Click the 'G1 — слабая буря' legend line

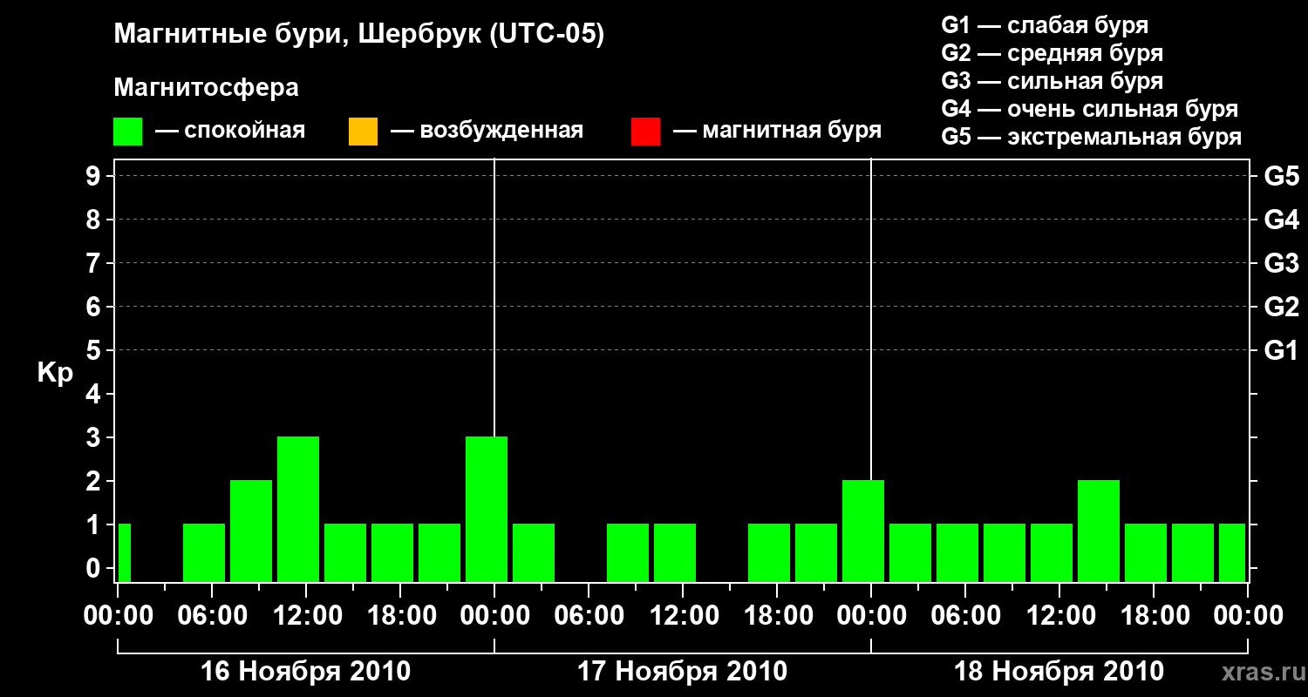1045,25
